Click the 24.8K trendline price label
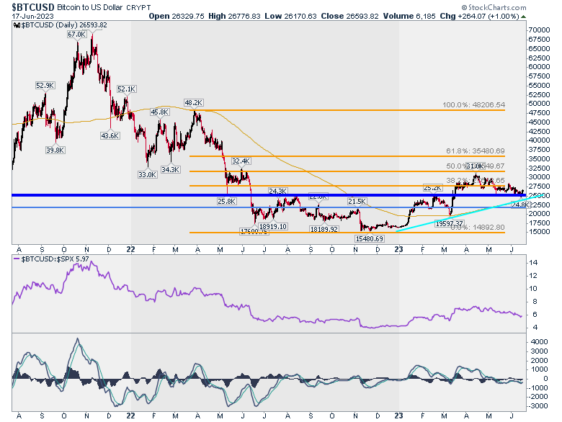562x422 pixels. coord(521,205)
